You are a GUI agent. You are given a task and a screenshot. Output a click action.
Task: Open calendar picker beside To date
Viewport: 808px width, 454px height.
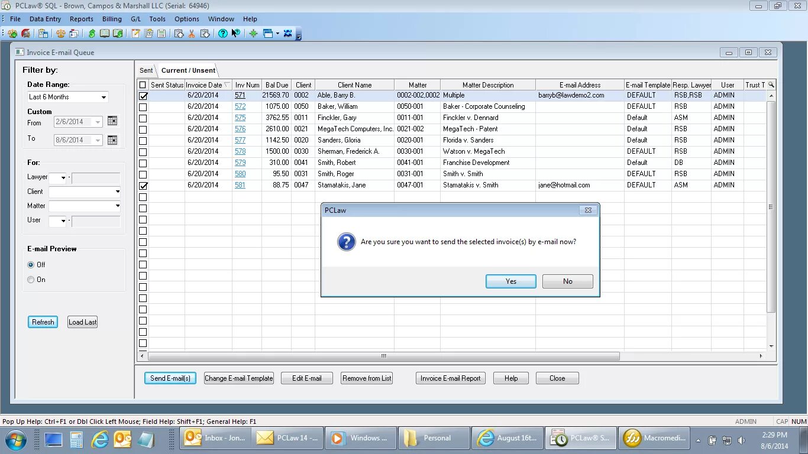click(112, 140)
